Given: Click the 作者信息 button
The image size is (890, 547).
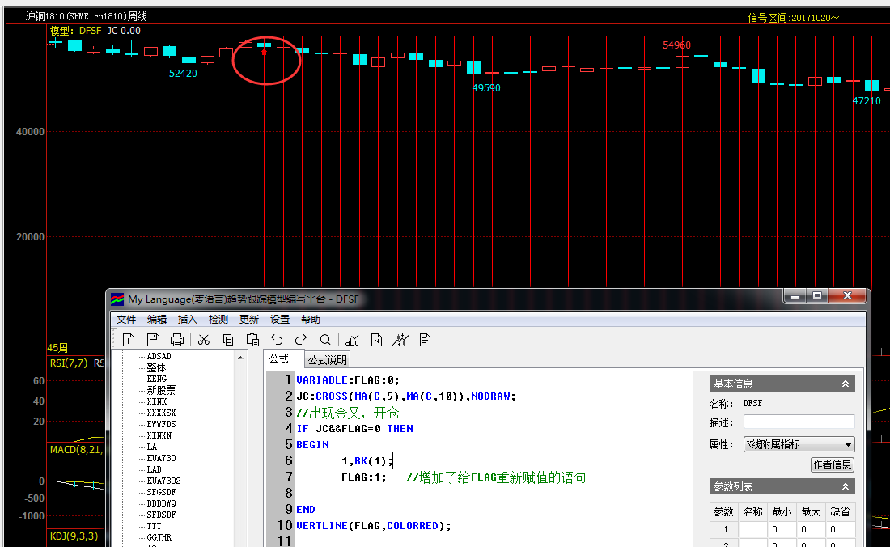Looking at the screenshot, I should point(832,464).
